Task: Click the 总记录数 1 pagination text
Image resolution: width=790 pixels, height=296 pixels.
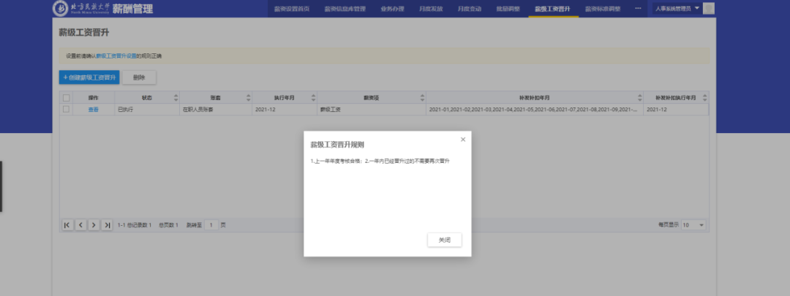Action: [140, 225]
